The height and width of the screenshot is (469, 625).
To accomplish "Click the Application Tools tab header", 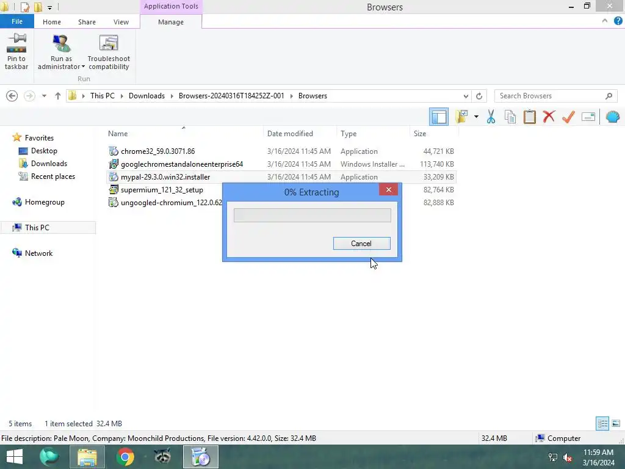I will point(171,6).
